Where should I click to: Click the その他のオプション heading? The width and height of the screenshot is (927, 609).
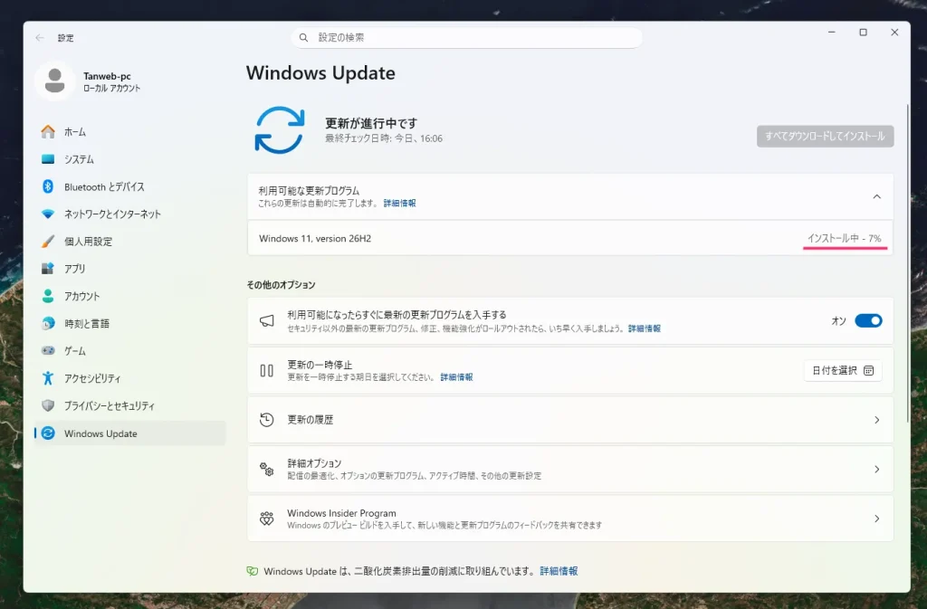pyautogui.click(x=281, y=285)
